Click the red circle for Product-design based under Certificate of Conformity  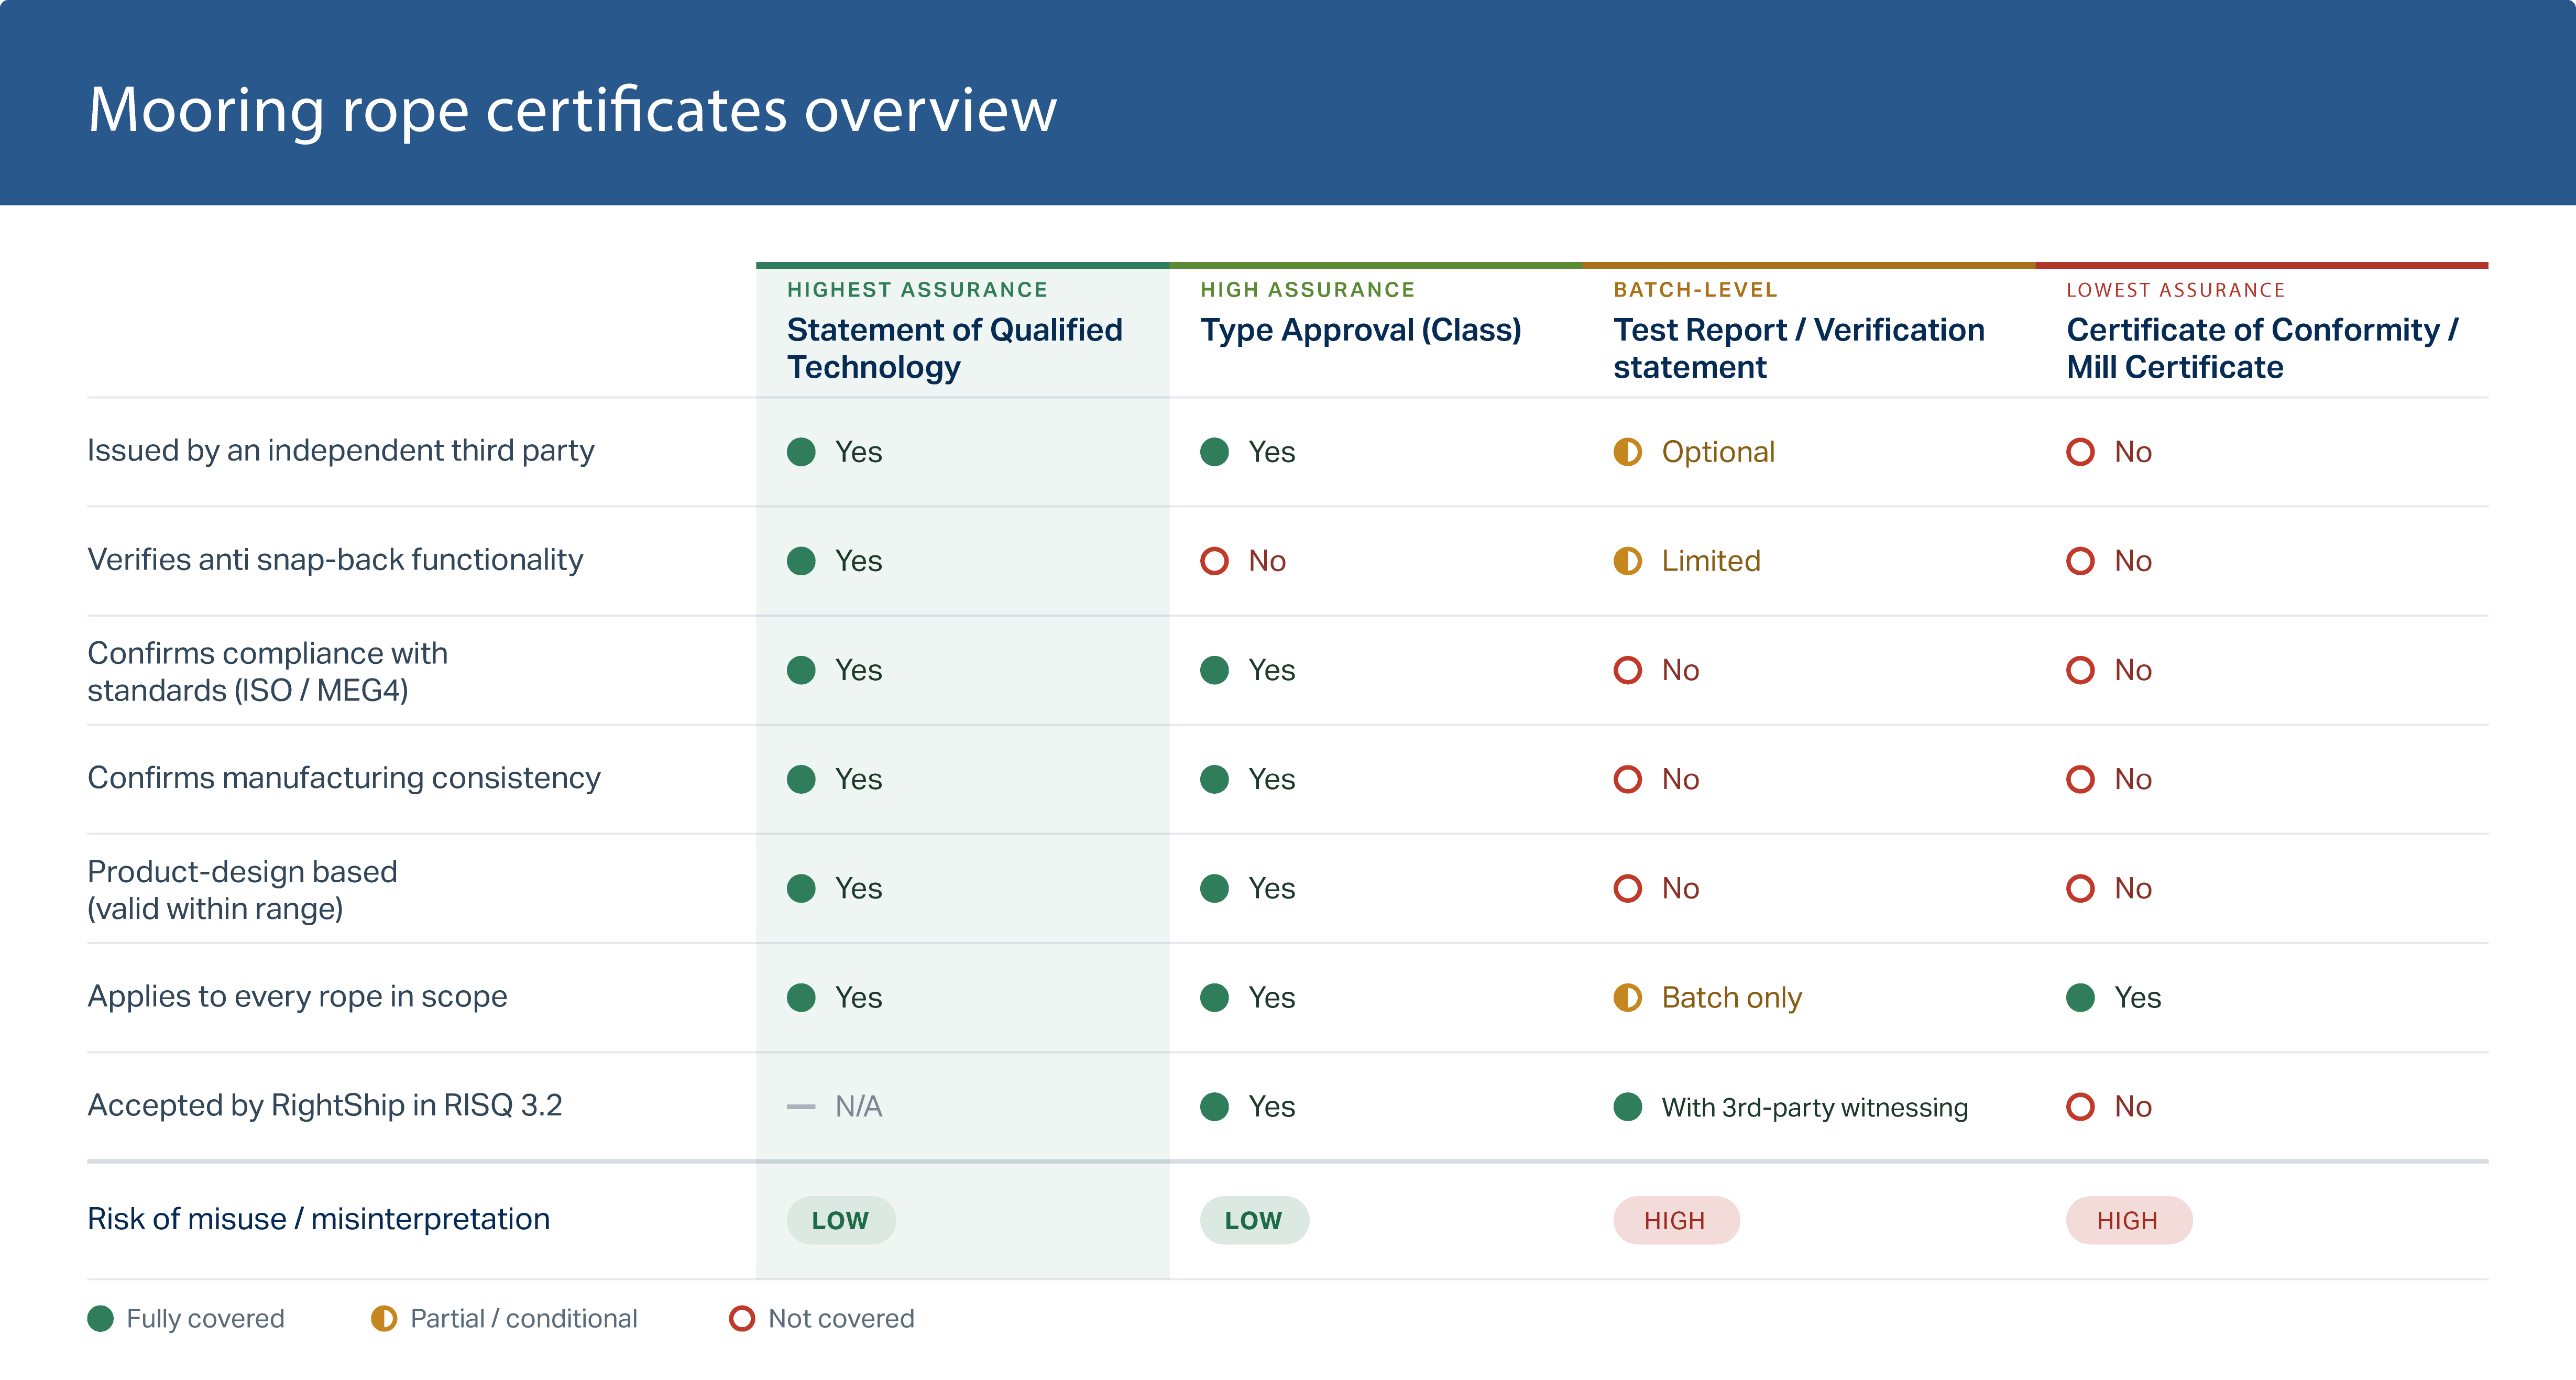pos(2080,888)
